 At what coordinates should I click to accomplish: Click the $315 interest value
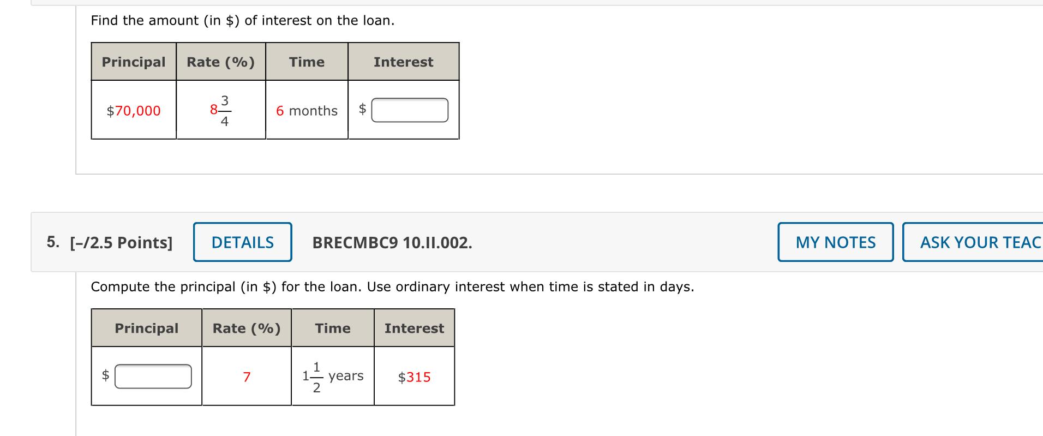click(414, 377)
